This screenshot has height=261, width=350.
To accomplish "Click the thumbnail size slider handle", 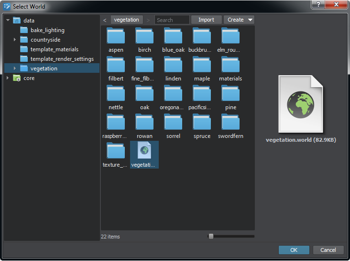I will pyautogui.click(x=211, y=236).
